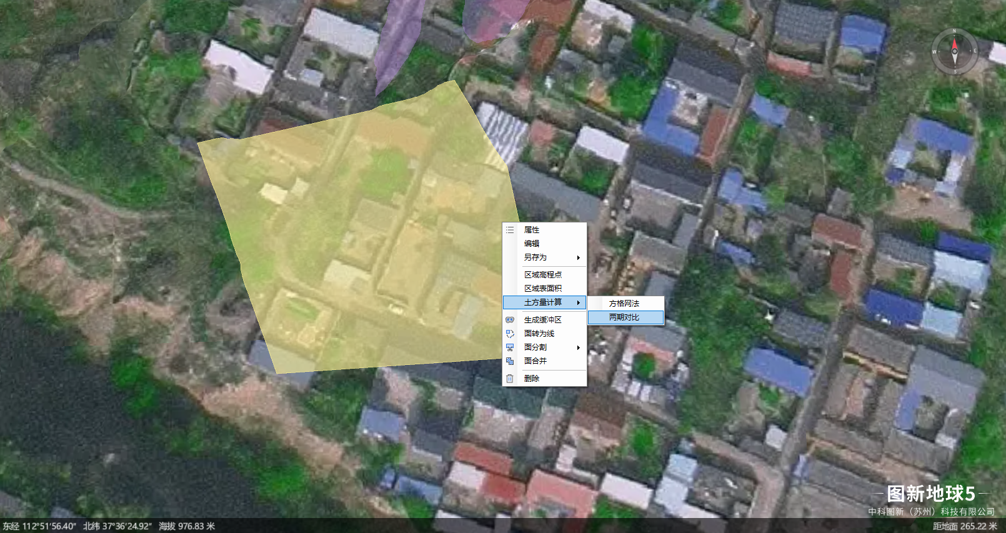Screen dimensions: 1006x533
Task: Click the 删除 trash can icon
Action: click(510, 379)
